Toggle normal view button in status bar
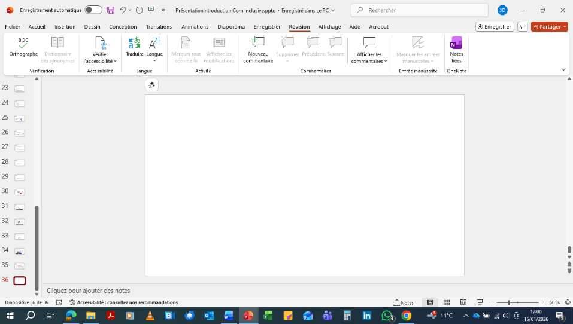The height and width of the screenshot is (324, 573). [429, 302]
